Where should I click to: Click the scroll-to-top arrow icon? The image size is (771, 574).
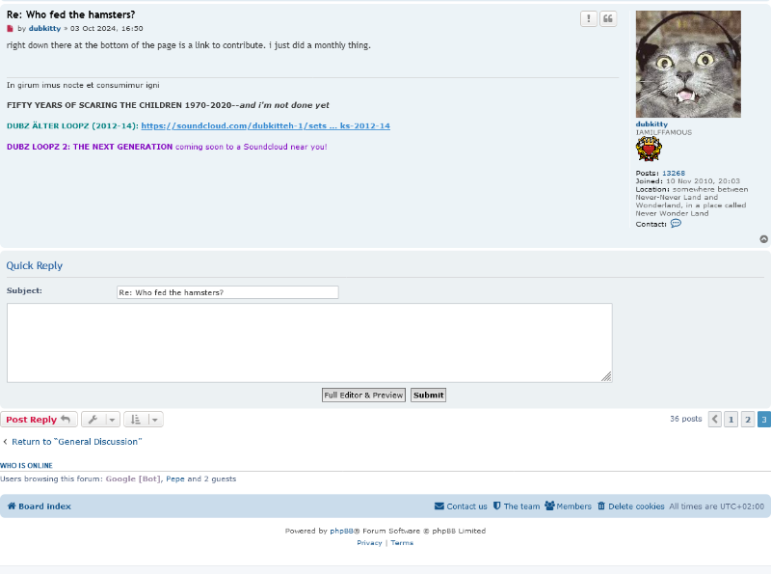click(x=764, y=239)
